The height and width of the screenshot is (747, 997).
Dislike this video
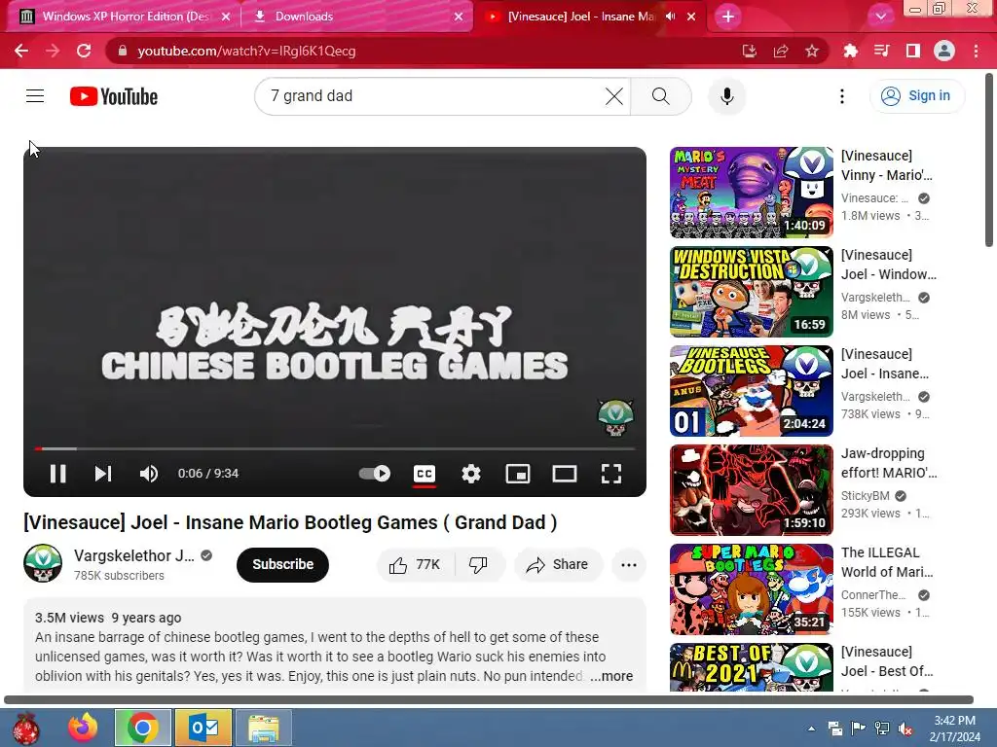[478, 565]
